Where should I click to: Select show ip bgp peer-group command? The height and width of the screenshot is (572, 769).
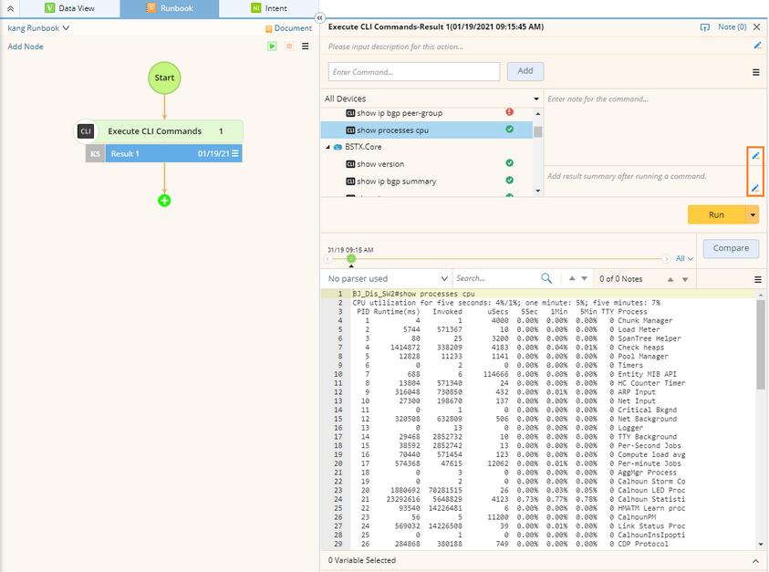point(400,113)
